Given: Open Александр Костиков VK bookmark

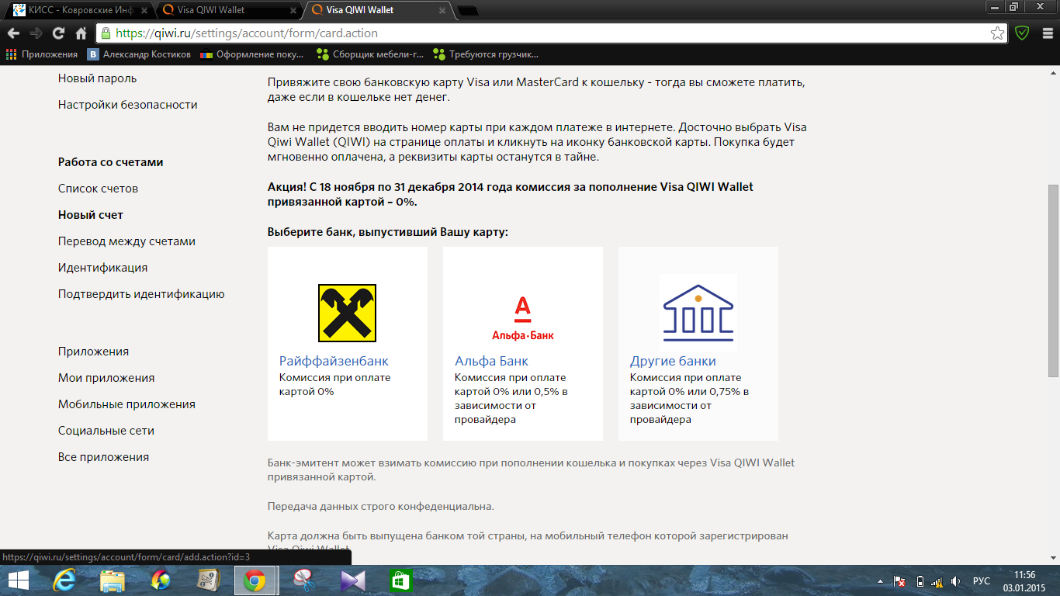Looking at the screenshot, I should (x=140, y=54).
